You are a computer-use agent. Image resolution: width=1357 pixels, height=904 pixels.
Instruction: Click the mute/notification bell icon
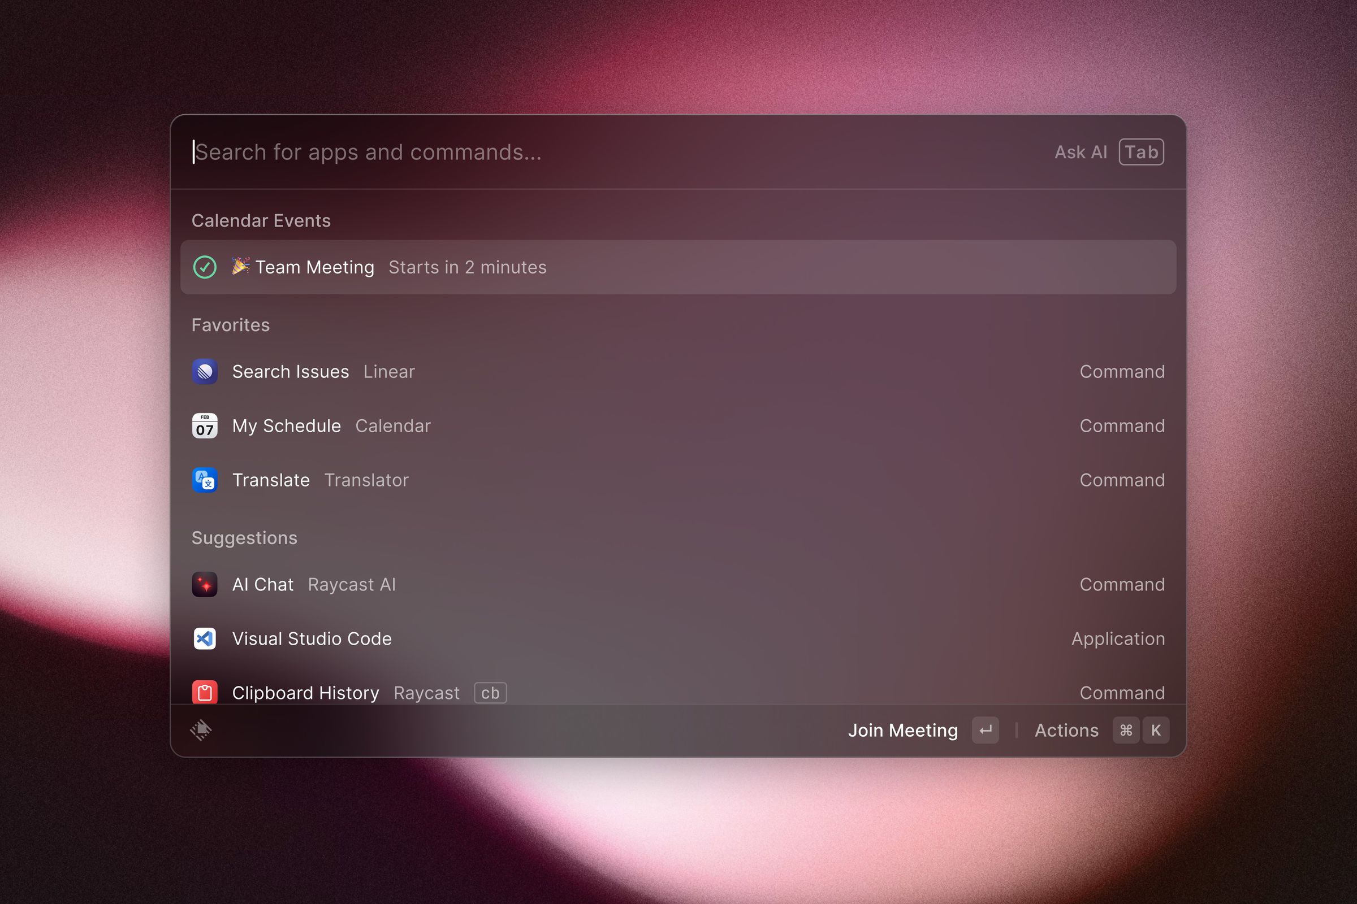pyautogui.click(x=201, y=729)
